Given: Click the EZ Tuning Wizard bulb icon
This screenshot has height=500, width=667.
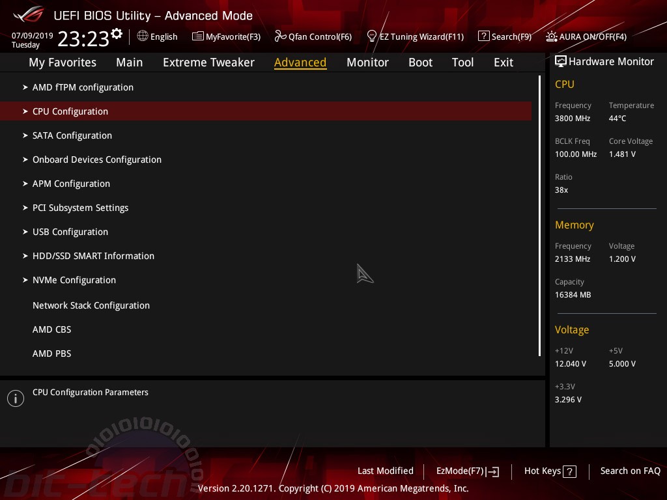Looking at the screenshot, I should pyautogui.click(x=372, y=36).
